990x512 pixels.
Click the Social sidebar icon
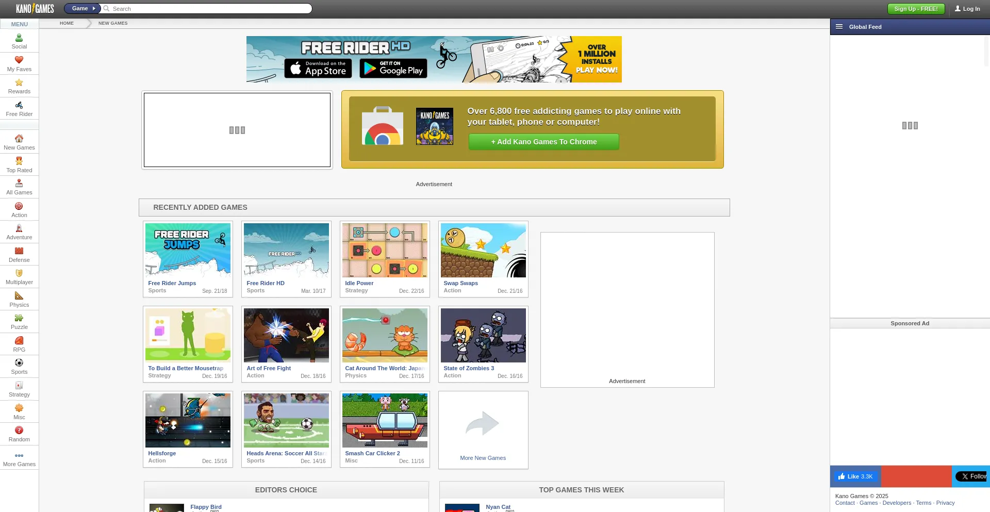[x=19, y=38]
